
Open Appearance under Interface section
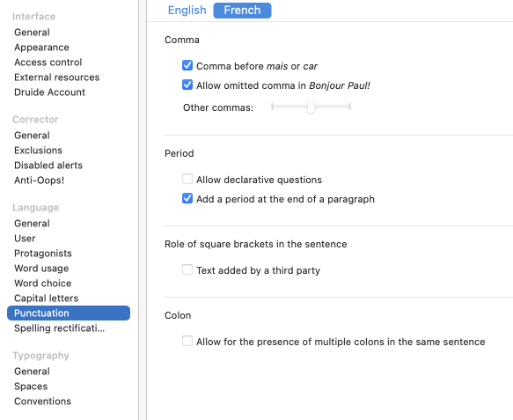[x=41, y=48]
